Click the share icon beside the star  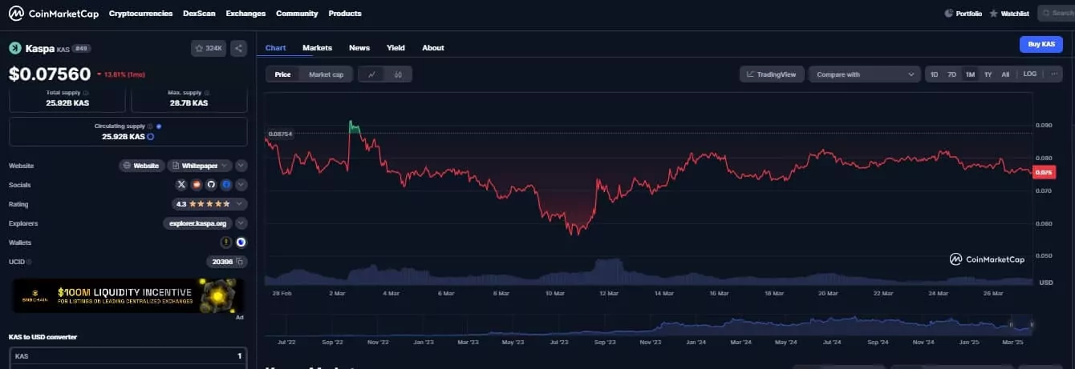coord(238,48)
